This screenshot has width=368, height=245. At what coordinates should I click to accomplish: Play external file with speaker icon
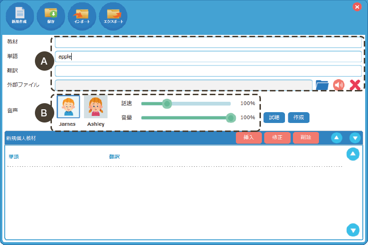[x=338, y=85]
